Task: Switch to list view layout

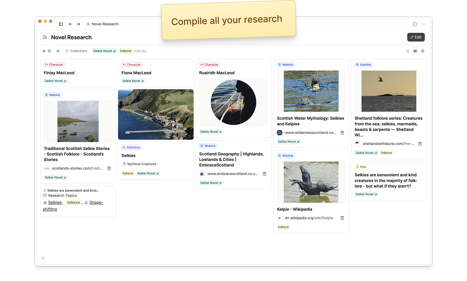Action: pos(408,51)
